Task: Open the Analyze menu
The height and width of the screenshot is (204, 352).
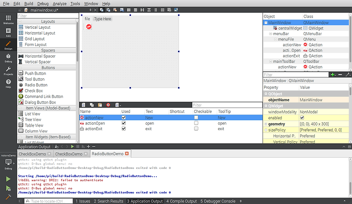Action: coord(60,3)
